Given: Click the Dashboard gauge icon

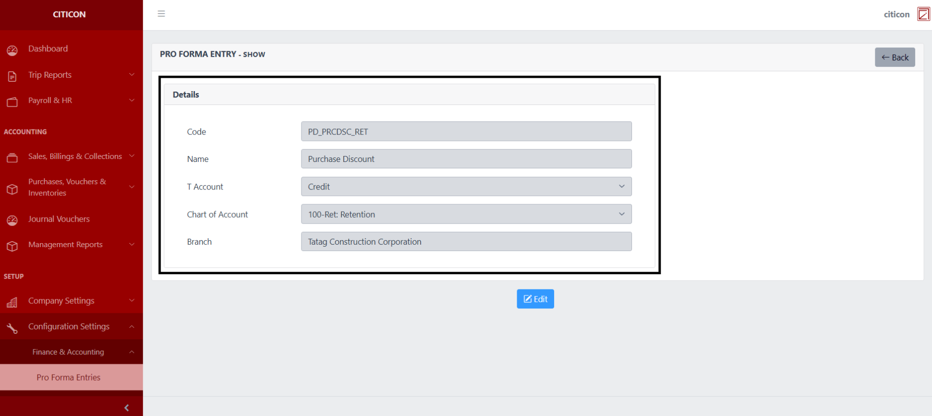Looking at the screenshot, I should coord(12,50).
